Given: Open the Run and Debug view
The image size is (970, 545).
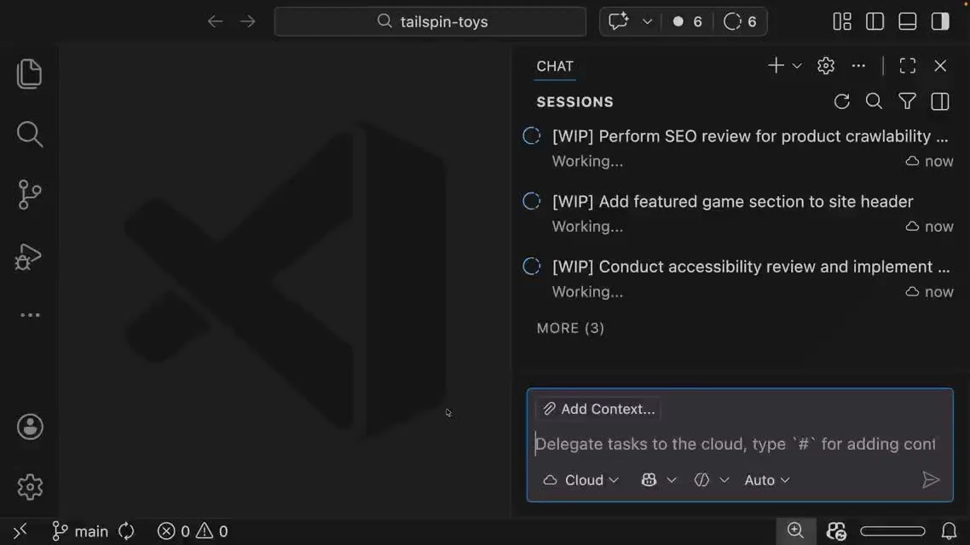Looking at the screenshot, I should pyautogui.click(x=28, y=256).
